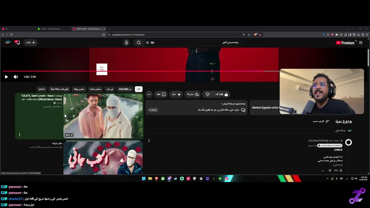
Task: Share the video via share button
Action: point(193,94)
